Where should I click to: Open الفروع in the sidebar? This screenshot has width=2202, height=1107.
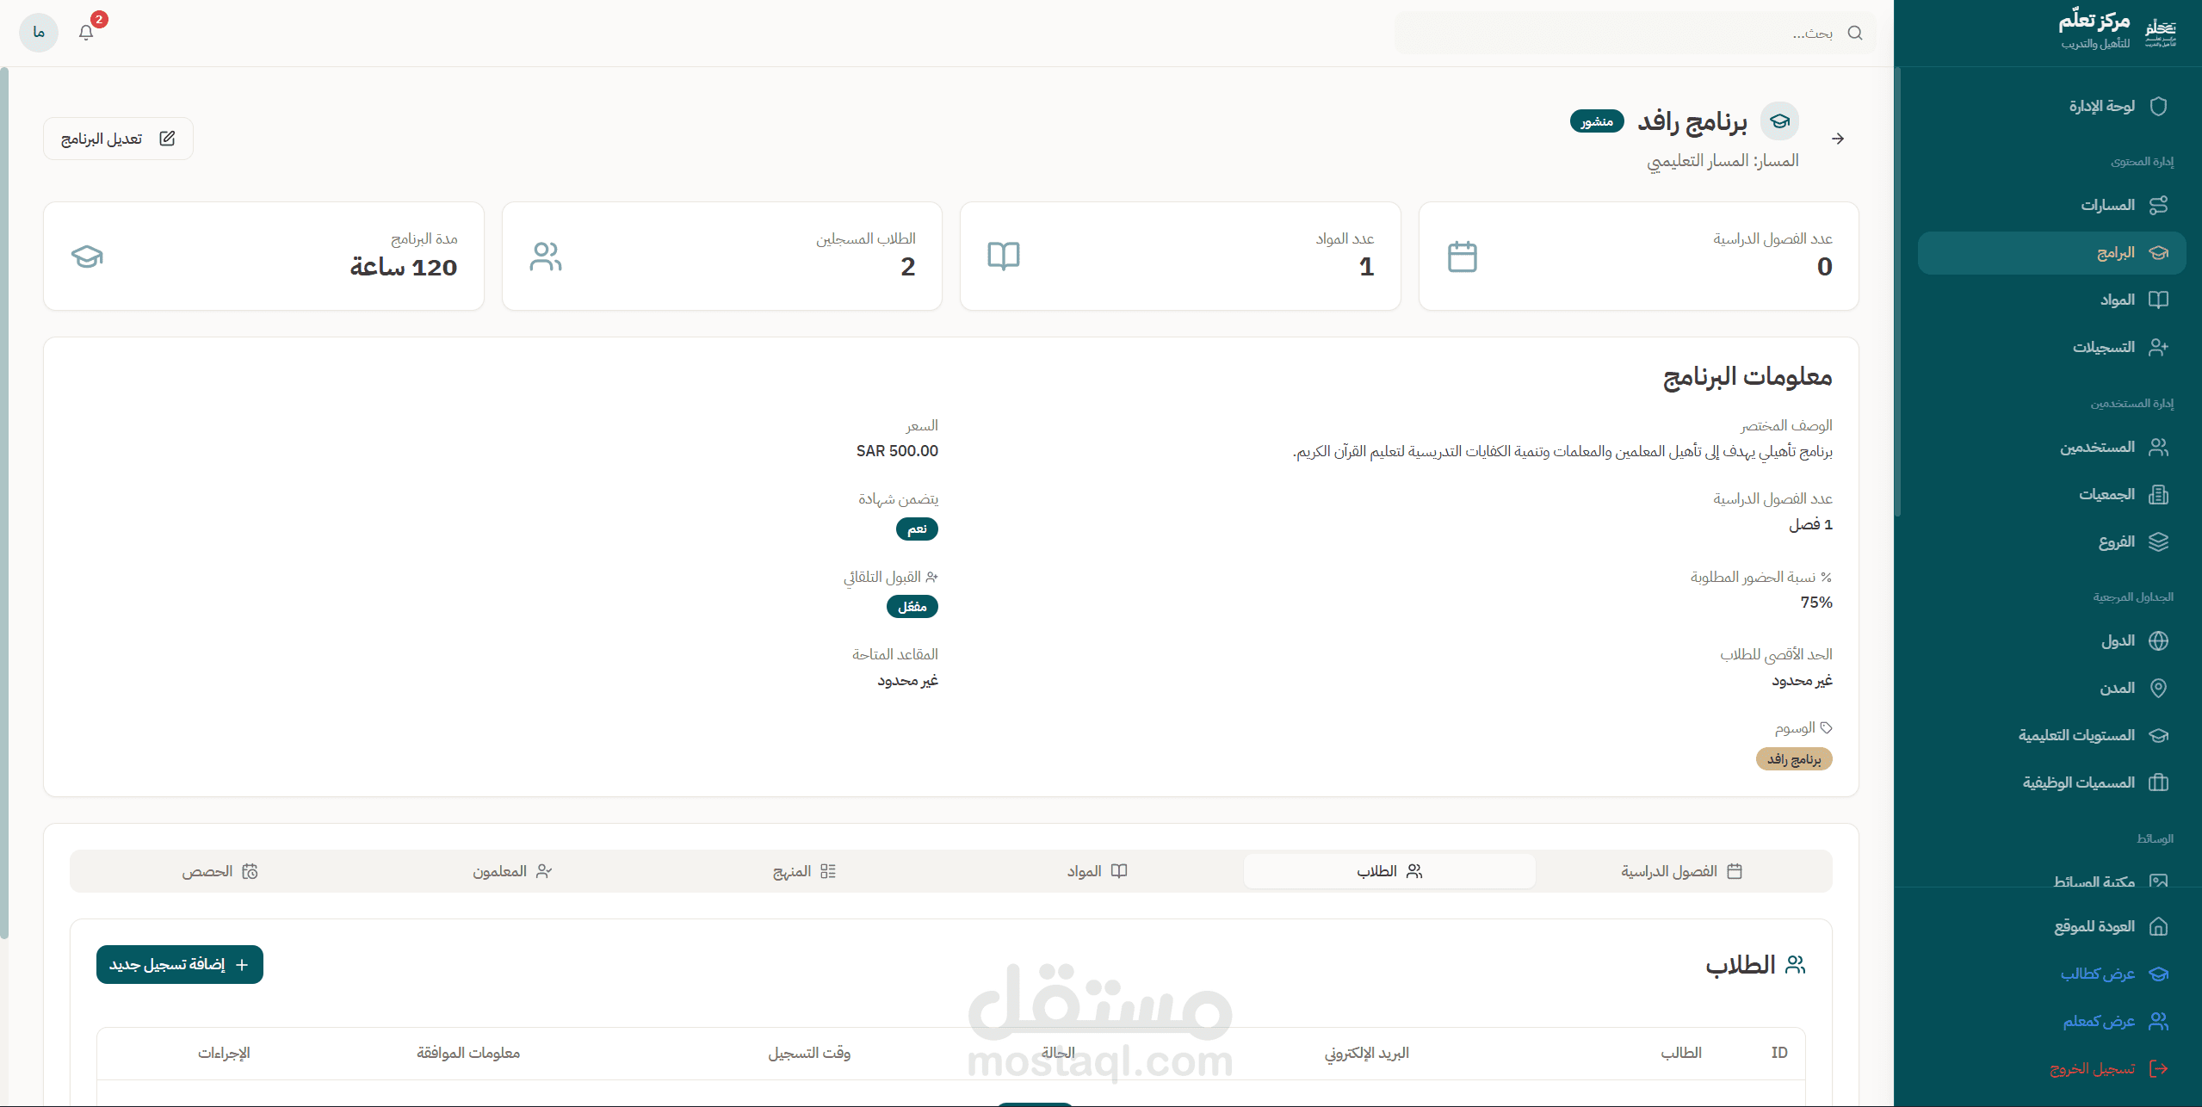(2116, 541)
